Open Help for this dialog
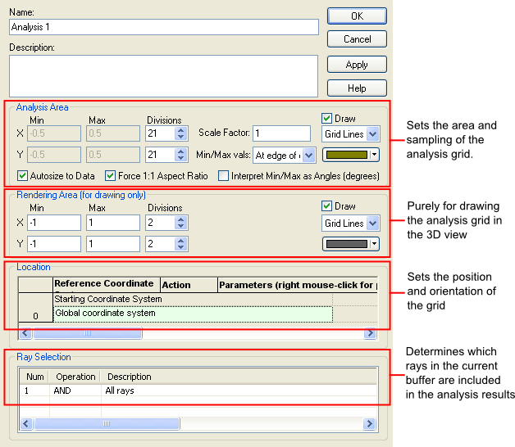The height and width of the screenshot is (447, 515). pyautogui.click(x=357, y=88)
